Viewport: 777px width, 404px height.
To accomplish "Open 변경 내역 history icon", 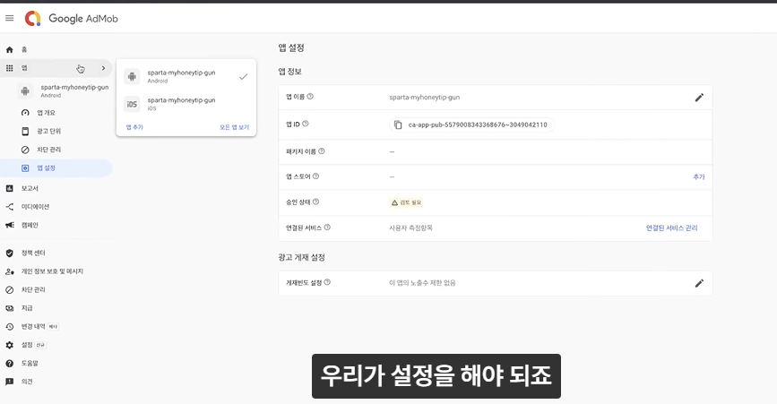I will tap(10, 326).
